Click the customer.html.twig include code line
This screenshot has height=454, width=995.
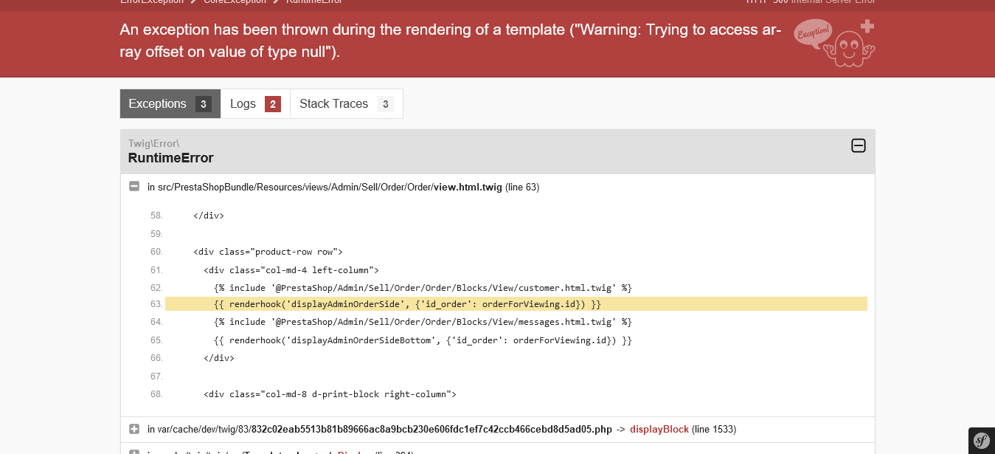tap(423, 287)
